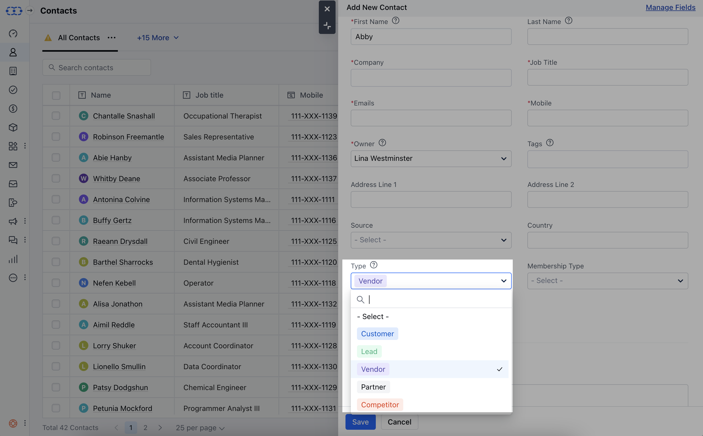This screenshot has width=703, height=436.
Task: Expand the Owner dropdown
Action: pyautogui.click(x=431, y=158)
